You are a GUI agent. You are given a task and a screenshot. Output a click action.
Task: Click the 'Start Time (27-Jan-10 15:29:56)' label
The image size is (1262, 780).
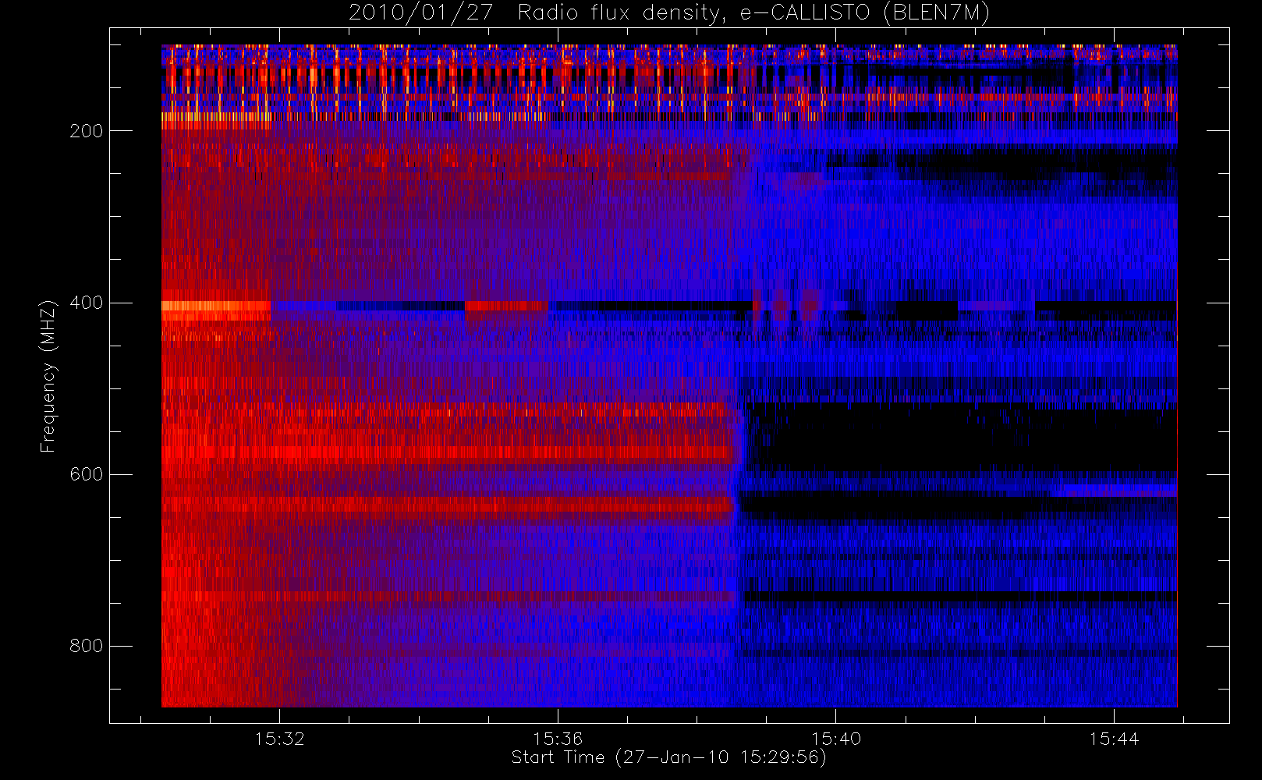tap(669, 757)
